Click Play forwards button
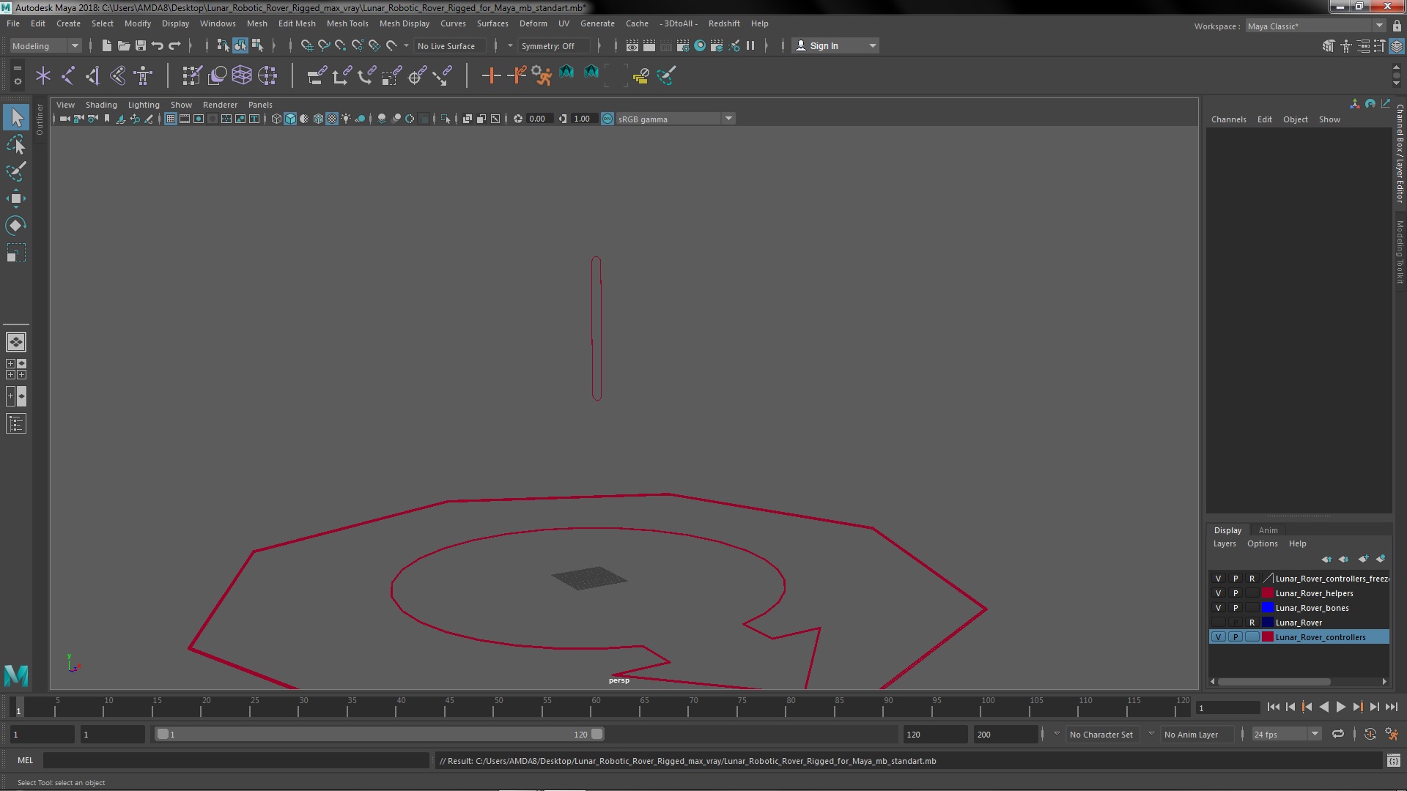 coord(1340,707)
